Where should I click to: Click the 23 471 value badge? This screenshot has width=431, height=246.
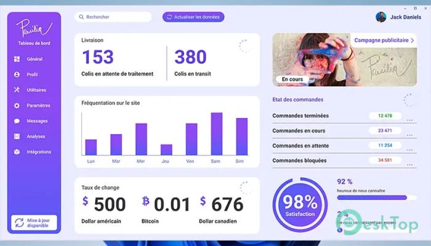pos(385,130)
